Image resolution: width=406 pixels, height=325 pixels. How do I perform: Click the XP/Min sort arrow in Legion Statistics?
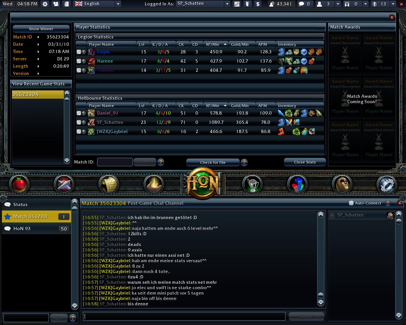pyautogui.click(x=225, y=44)
